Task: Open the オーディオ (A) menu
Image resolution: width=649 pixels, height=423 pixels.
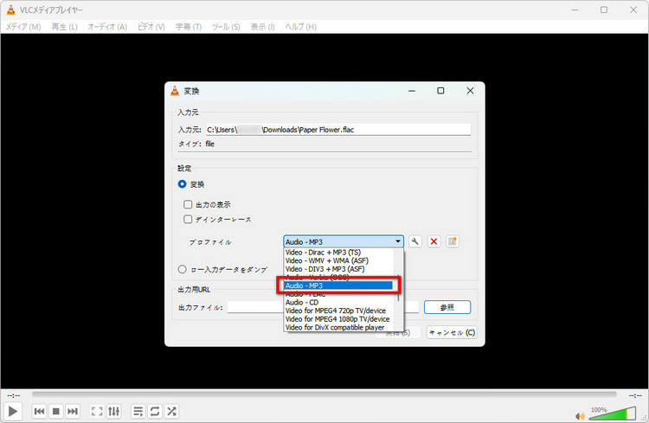Action: 107,27
